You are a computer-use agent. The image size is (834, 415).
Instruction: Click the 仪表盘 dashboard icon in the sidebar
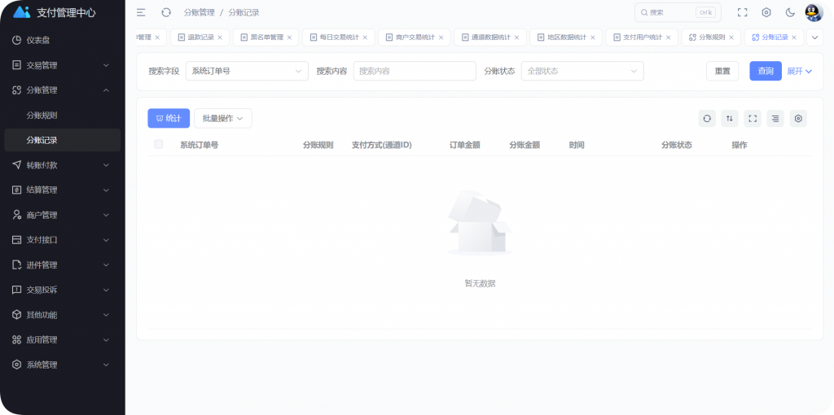click(x=16, y=41)
